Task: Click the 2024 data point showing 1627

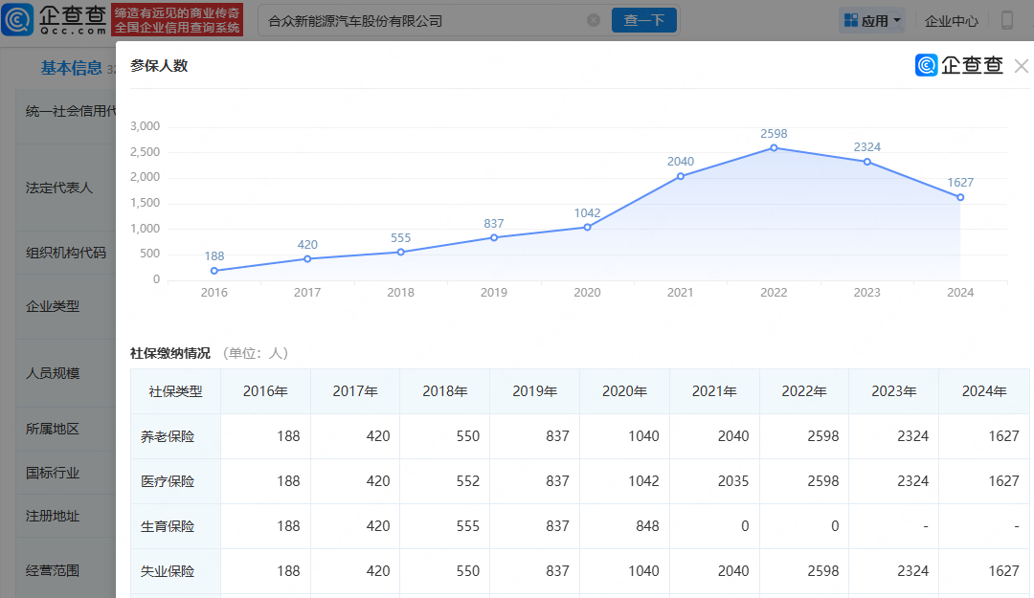Action: click(x=960, y=197)
